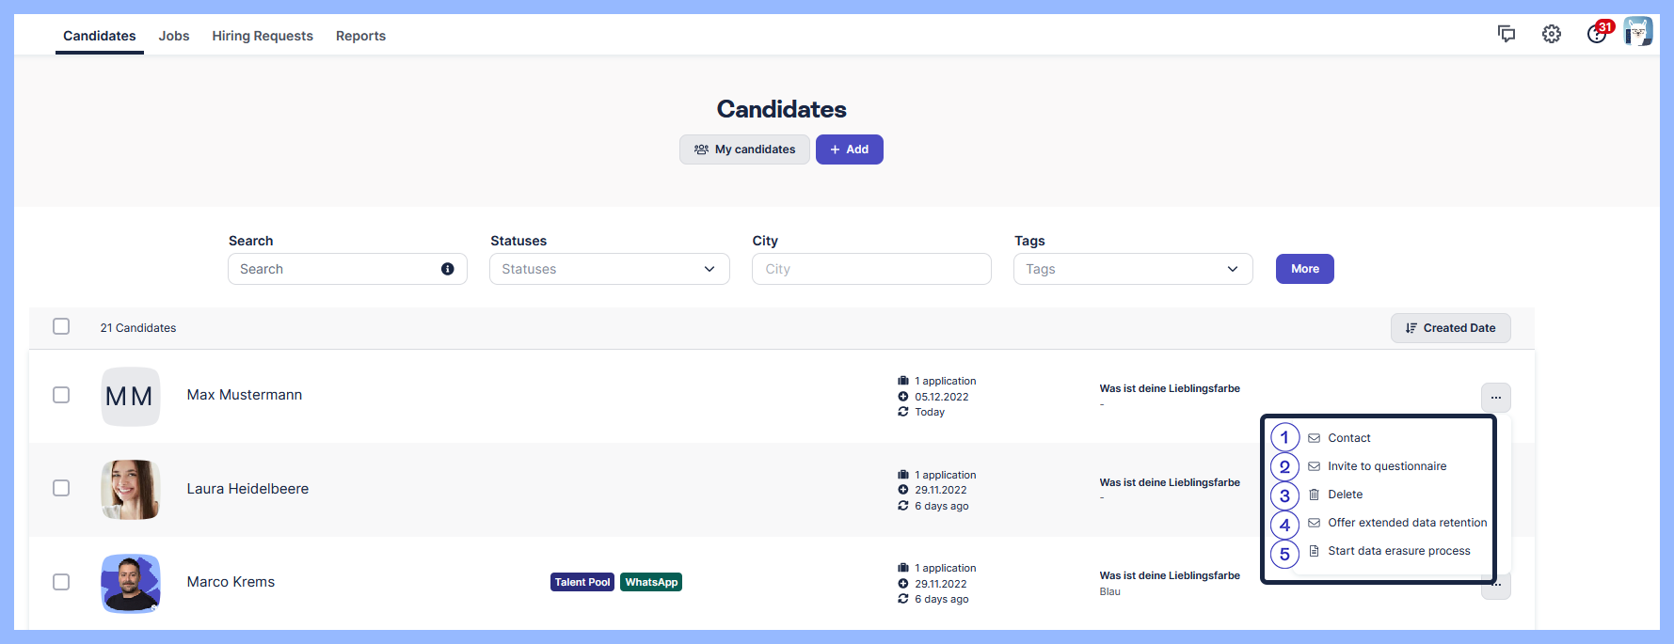Toggle the select all candidates checkbox
Viewport: 1674px width, 644px height.
tap(61, 327)
